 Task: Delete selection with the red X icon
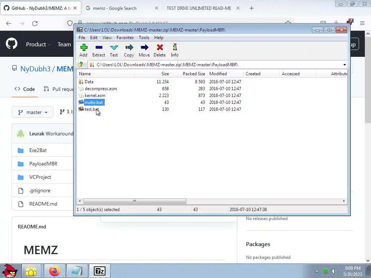pyautogui.click(x=160, y=50)
